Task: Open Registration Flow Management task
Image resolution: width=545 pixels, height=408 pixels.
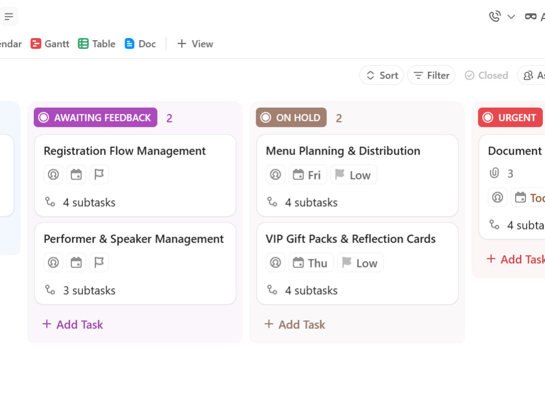Action: [125, 151]
